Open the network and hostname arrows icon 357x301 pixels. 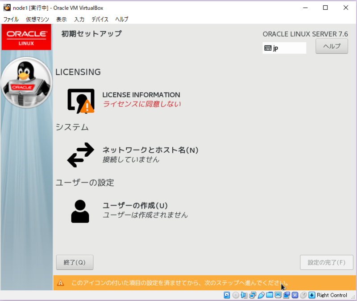click(81, 155)
